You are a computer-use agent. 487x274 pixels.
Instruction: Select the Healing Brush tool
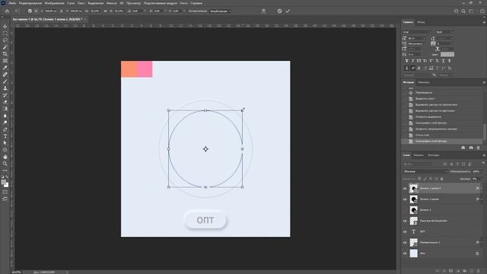pos(5,75)
